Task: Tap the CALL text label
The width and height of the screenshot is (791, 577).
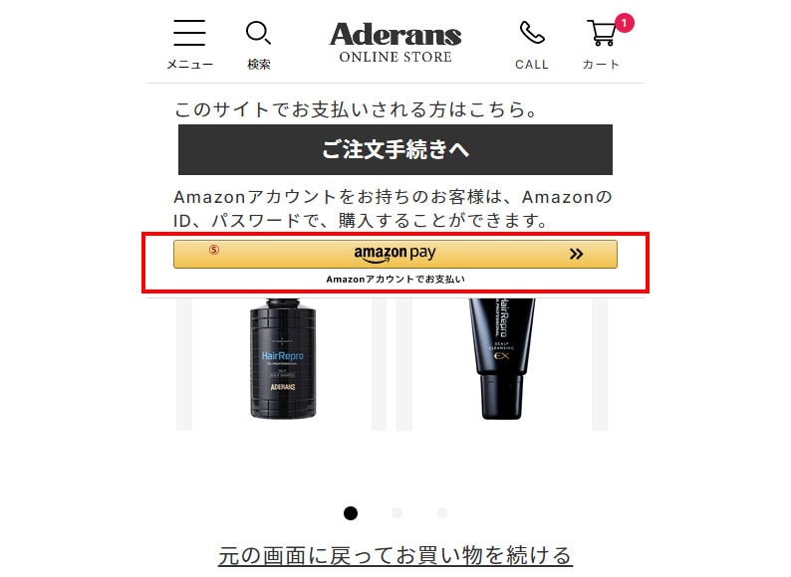Action: pyautogui.click(x=532, y=65)
